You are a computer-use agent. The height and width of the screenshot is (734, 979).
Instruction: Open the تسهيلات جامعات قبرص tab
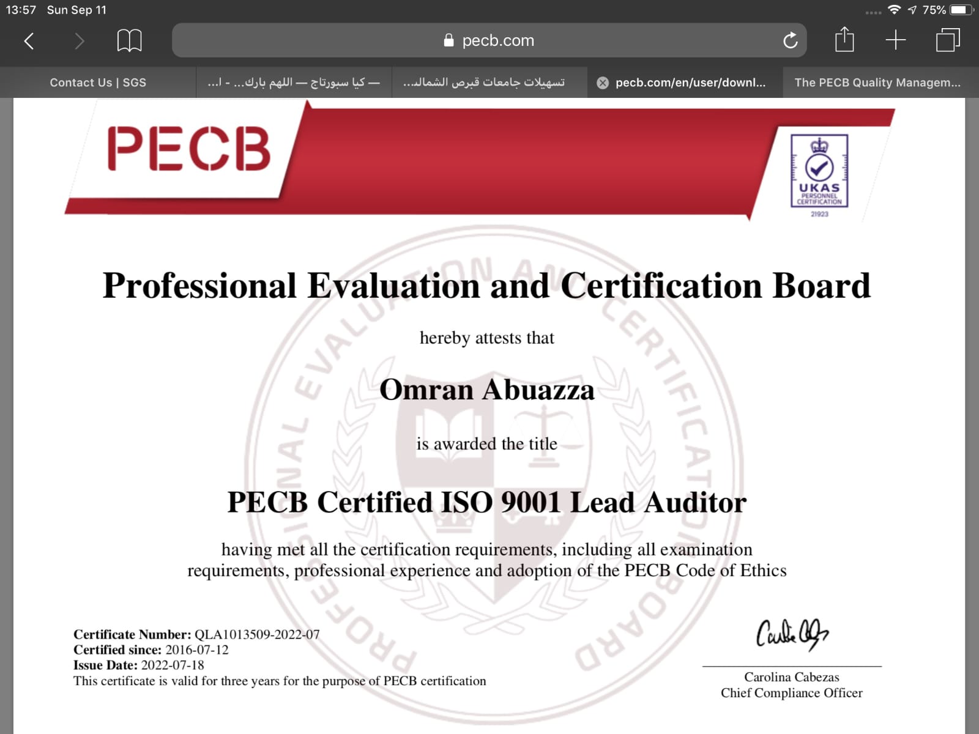pos(483,83)
